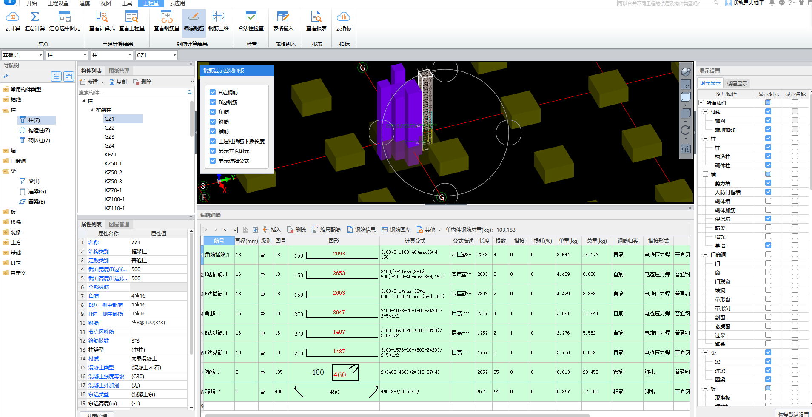Collapse 墙 group in display settings

(706, 174)
